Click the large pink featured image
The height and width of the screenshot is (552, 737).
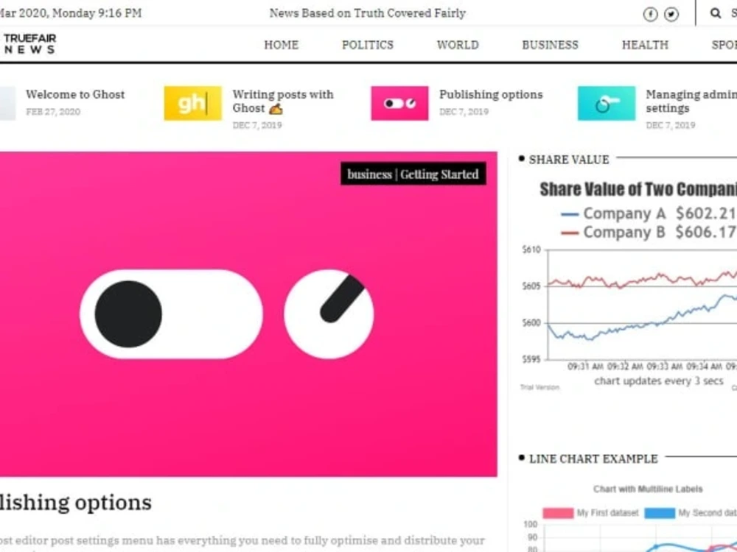click(x=248, y=314)
